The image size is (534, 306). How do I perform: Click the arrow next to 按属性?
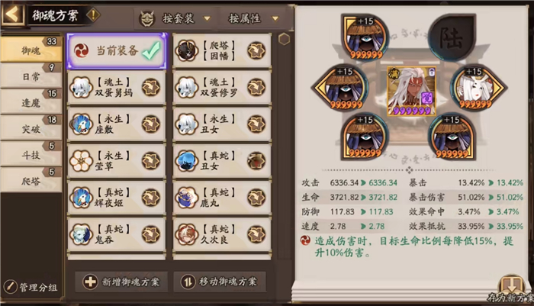(x=275, y=19)
